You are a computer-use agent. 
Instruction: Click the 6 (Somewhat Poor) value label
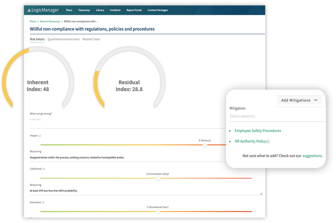click(158, 207)
